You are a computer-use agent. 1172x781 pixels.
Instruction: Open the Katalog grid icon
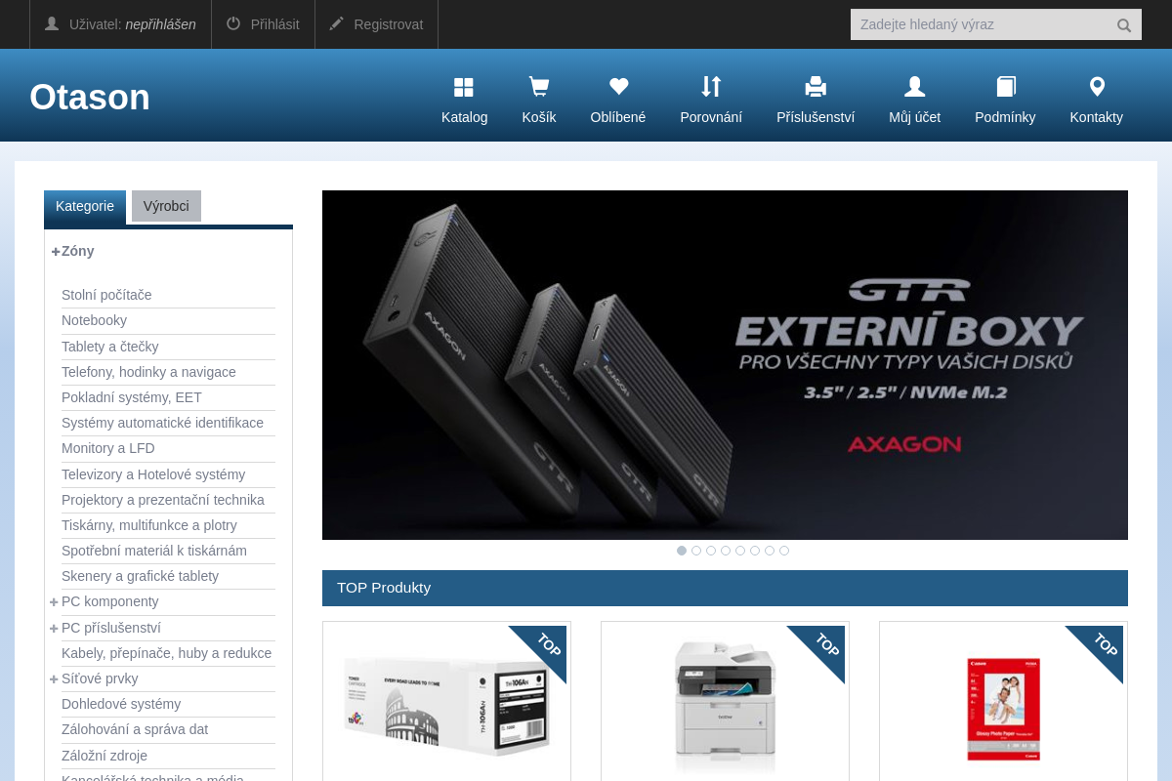click(x=464, y=88)
